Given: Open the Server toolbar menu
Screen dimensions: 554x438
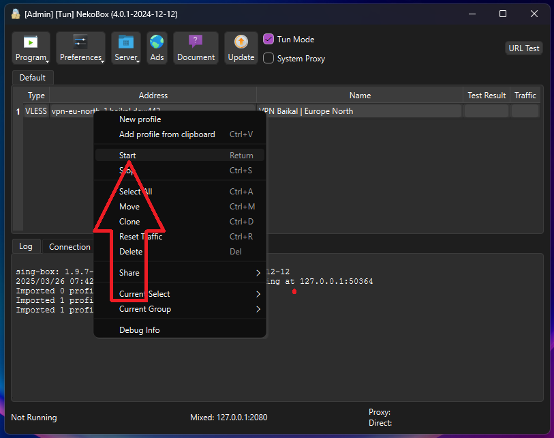Looking at the screenshot, I should [126, 48].
